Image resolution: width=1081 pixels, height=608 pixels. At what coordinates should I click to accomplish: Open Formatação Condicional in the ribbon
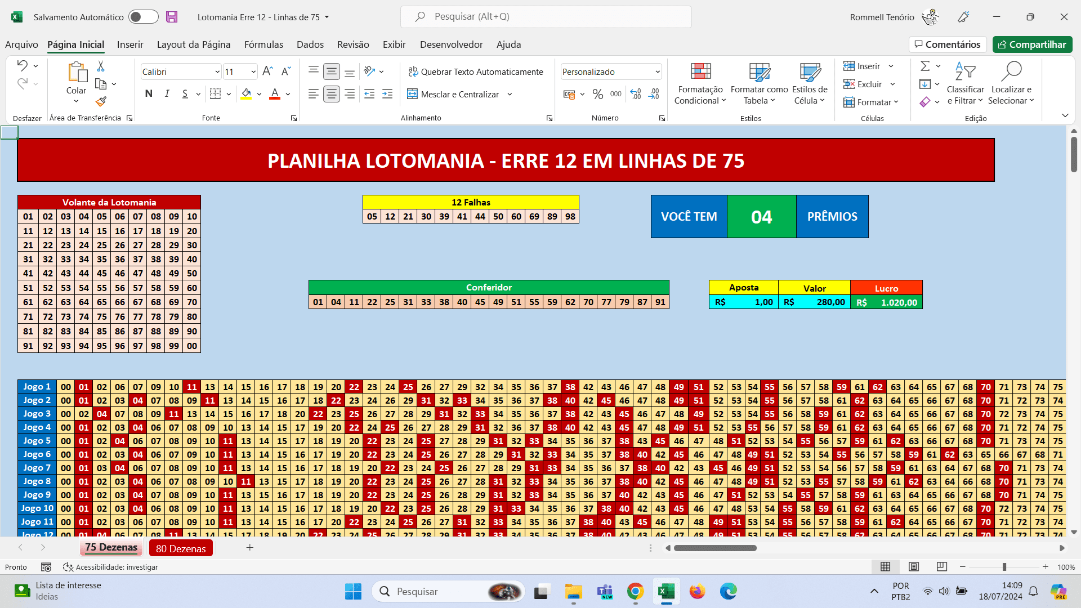coord(700,84)
